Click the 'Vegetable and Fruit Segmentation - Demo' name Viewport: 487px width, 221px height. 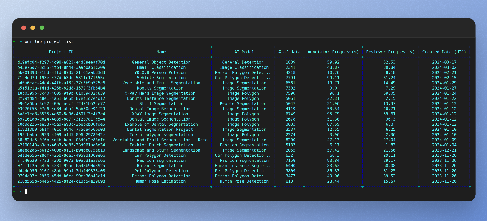click(160, 140)
